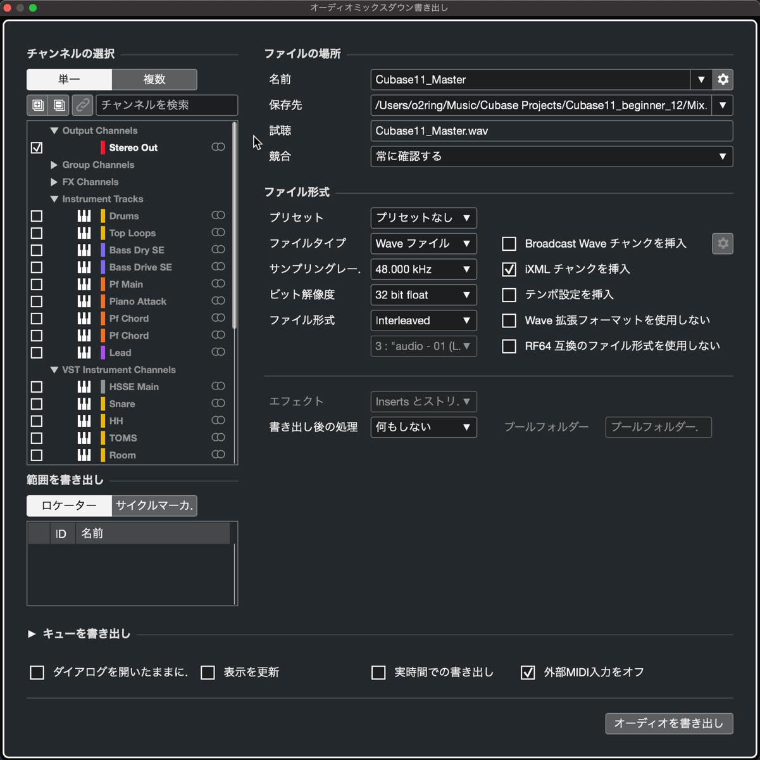Viewport: 760px width, 760px height.
Task: Select the 単一 channel selection tab
Action: tap(70, 80)
